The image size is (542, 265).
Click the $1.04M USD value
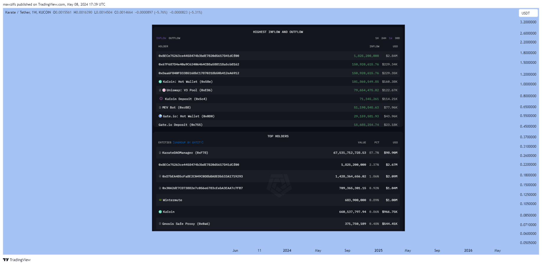click(391, 188)
